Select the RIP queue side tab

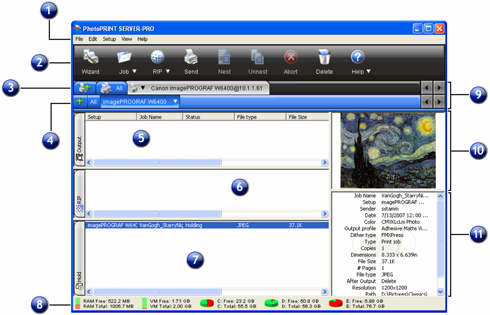(x=79, y=194)
